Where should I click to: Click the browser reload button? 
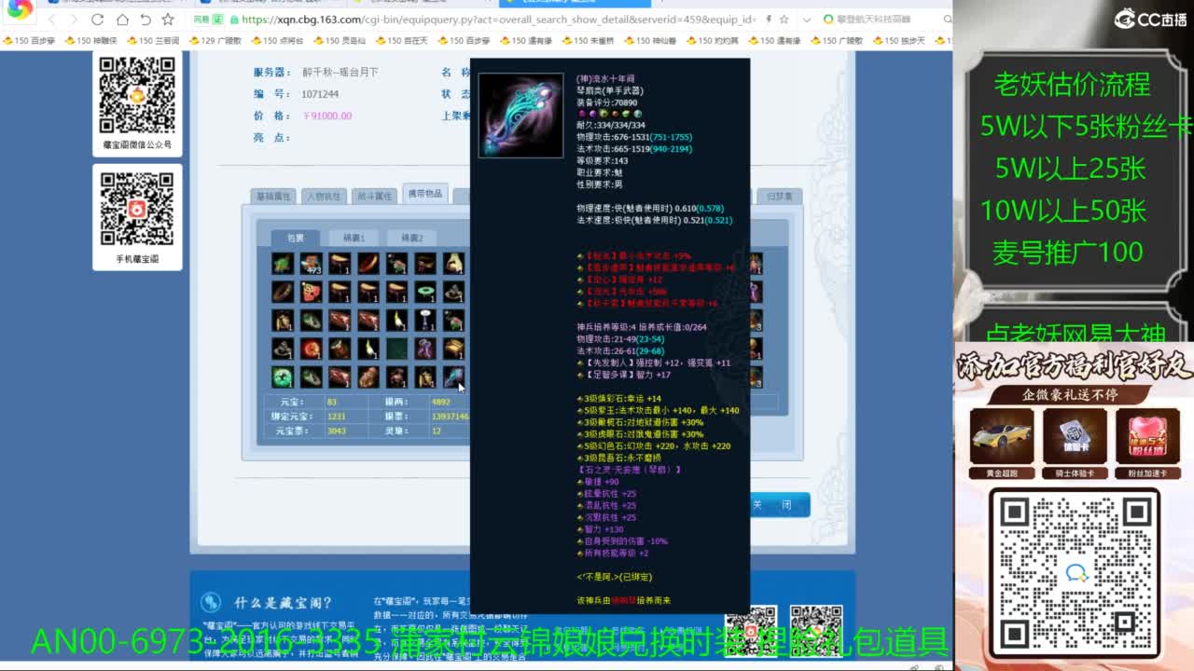pos(98,20)
